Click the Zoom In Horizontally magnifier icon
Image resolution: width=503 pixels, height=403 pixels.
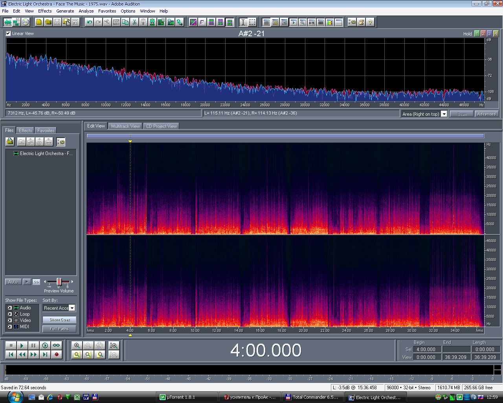[77, 346]
